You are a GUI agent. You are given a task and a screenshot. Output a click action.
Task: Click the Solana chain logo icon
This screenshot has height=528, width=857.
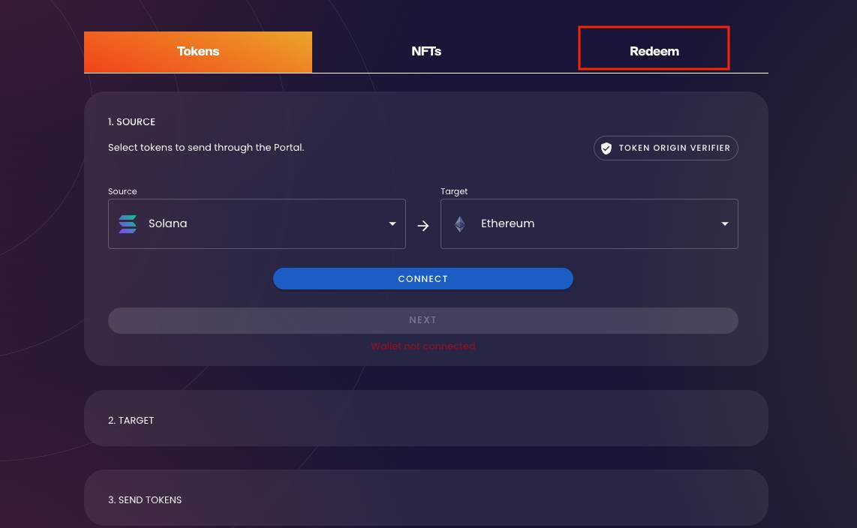[128, 223]
